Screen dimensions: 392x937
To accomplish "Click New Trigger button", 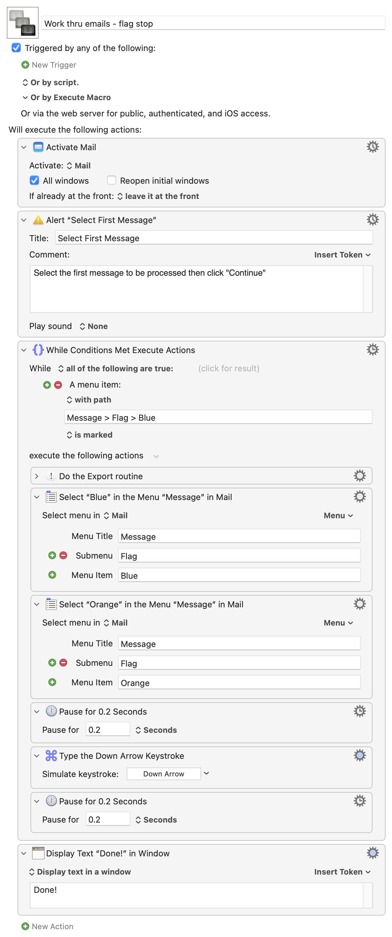I will tap(49, 65).
